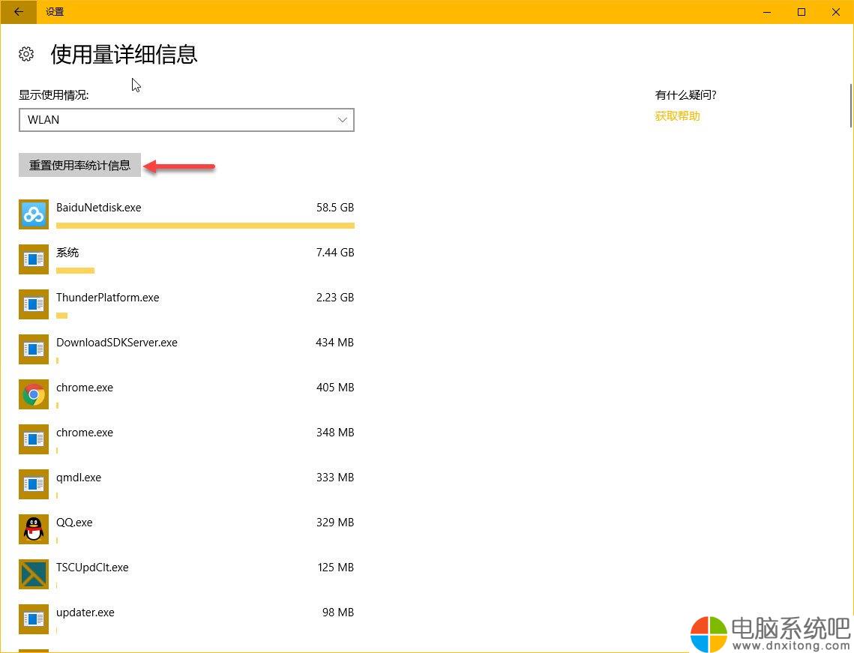The width and height of the screenshot is (854, 653).
Task: Click the 405 MB usage value
Action: pyautogui.click(x=335, y=387)
